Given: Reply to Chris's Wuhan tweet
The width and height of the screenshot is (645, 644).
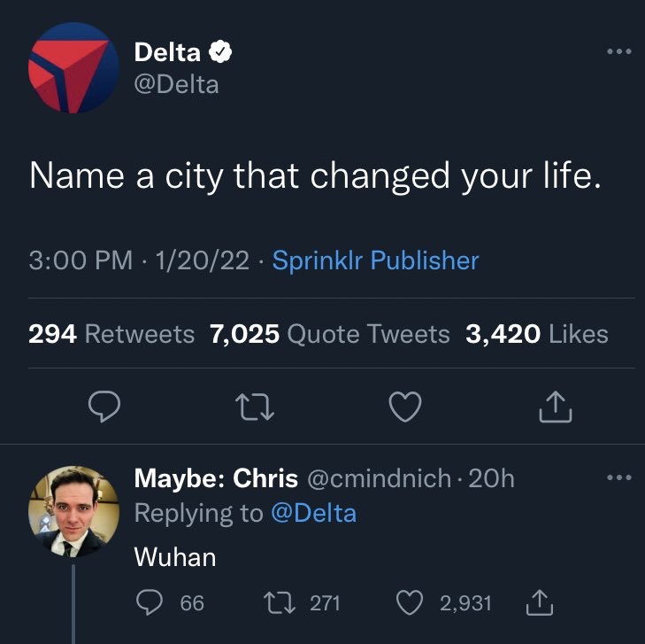Looking at the screenshot, I should tap(150, 602).
